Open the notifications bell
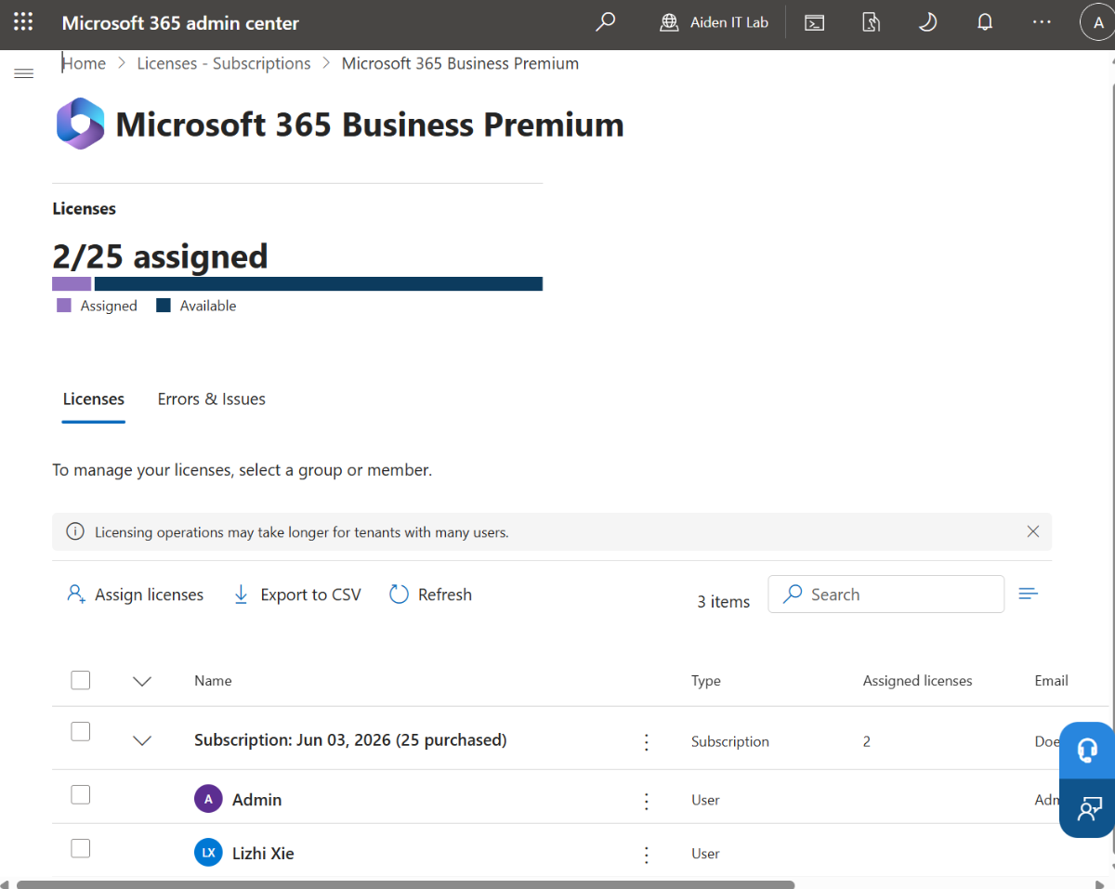This screenshot has width=1115, height=889. [985, 22]
